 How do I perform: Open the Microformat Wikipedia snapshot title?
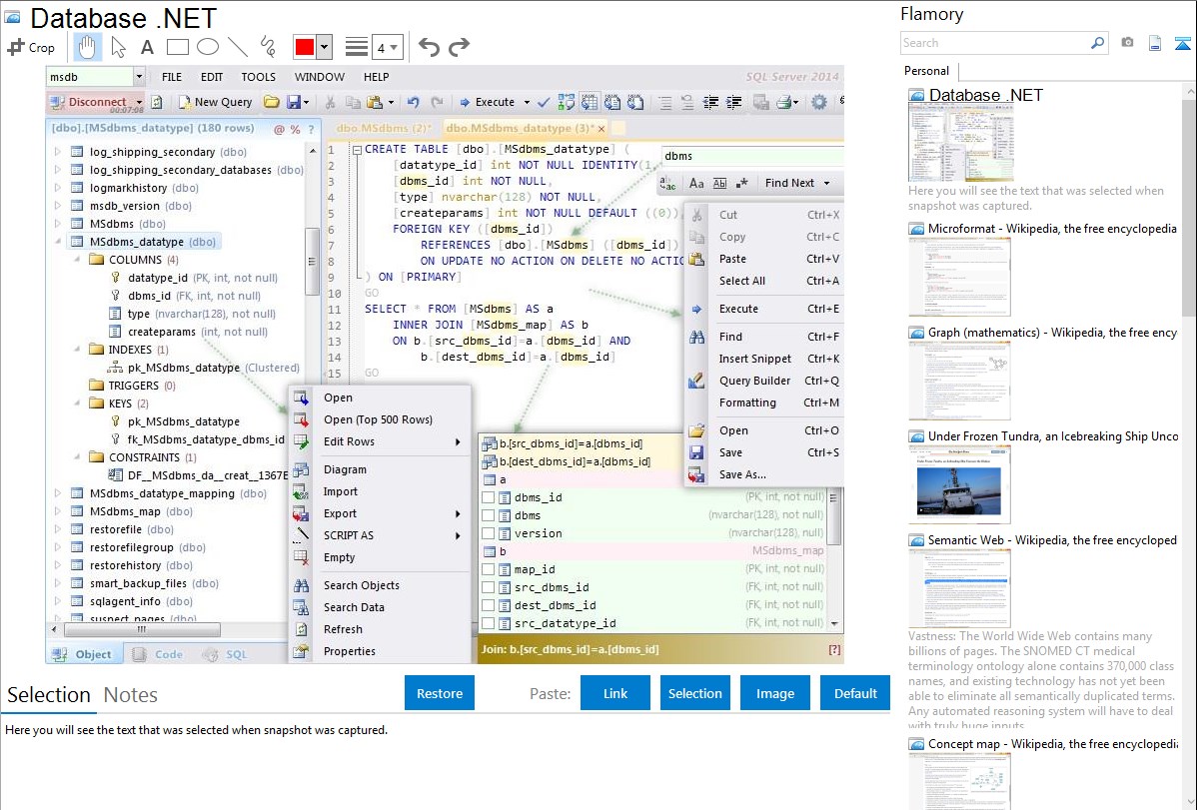1052,229
